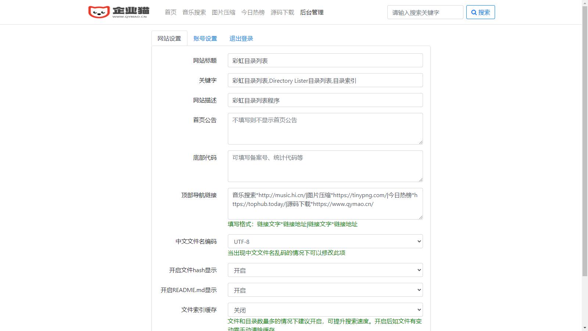Viewport: 588px width, 331px height.
Task: Click the search keyword input box
Action: [425, 13]
